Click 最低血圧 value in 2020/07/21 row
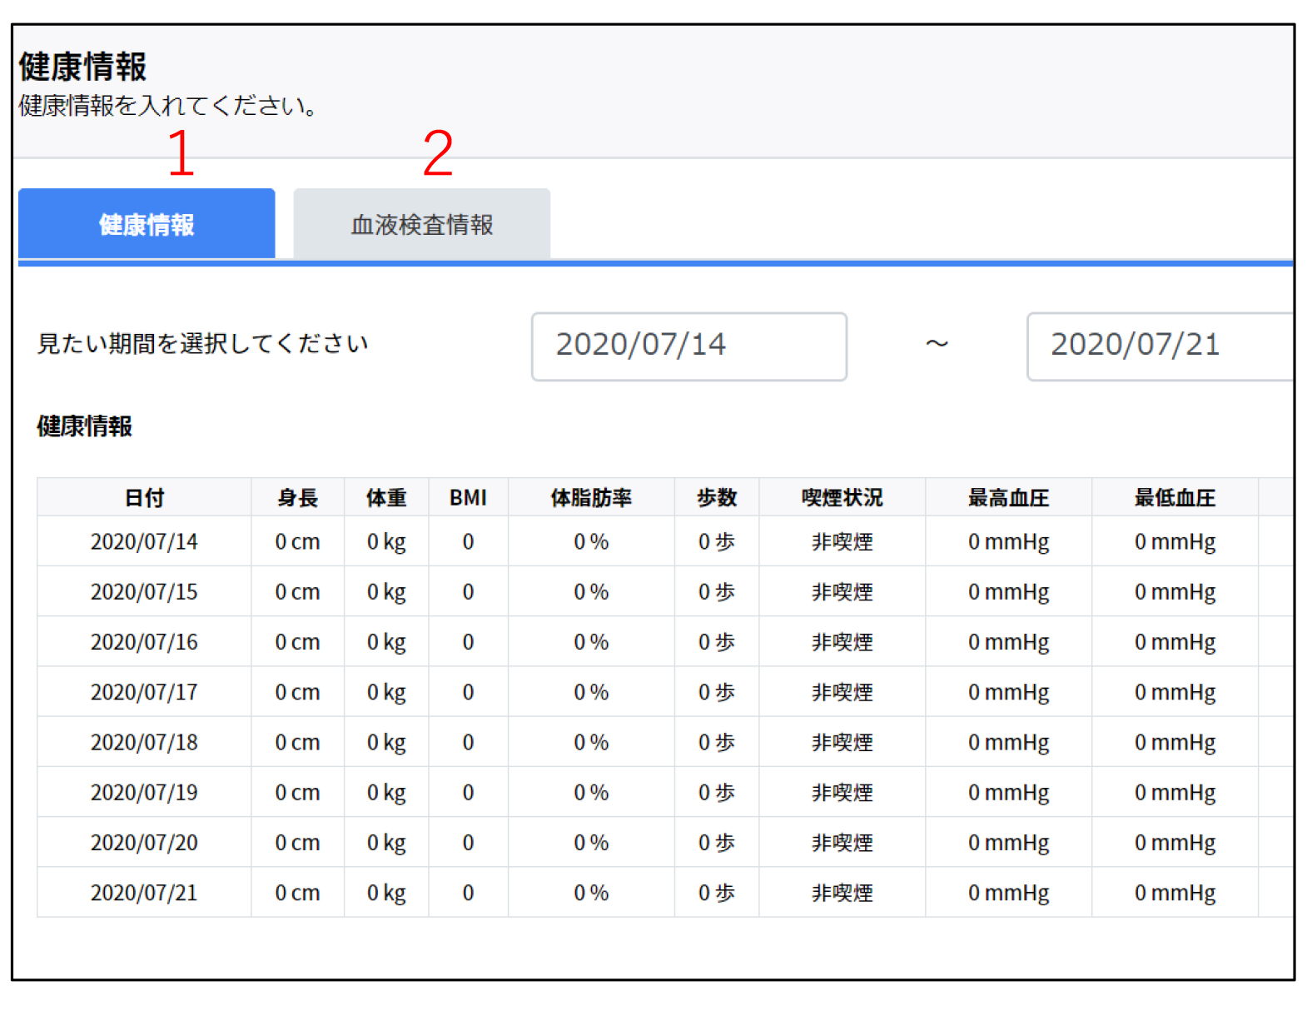 (1175, 892)
